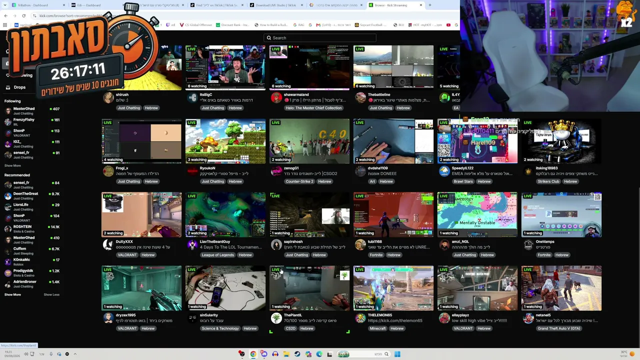The height and width of the screenshot is (360, 640).
Task: Switch to Download LIVE Studio TikTok tab
Action: [x=276, y=5]
